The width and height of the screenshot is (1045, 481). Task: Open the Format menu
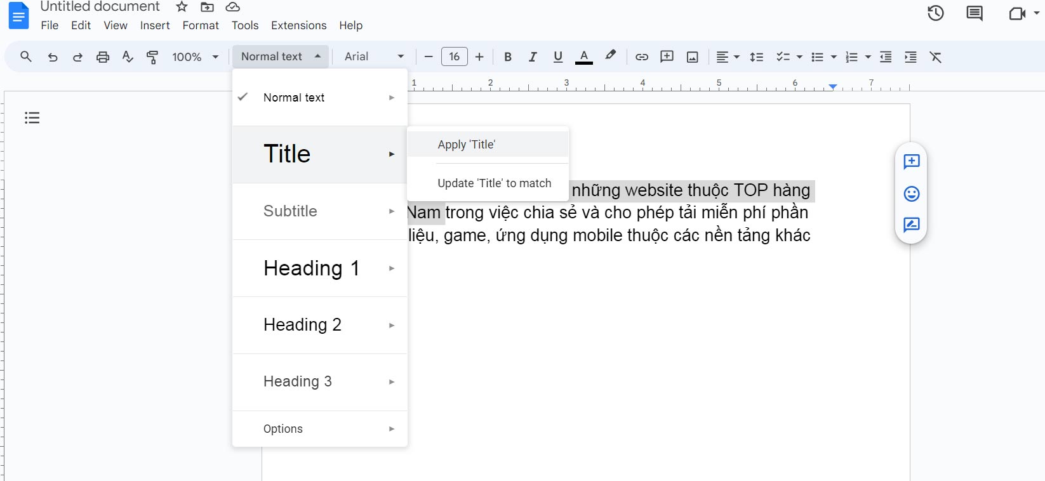[x=201, y=25]
